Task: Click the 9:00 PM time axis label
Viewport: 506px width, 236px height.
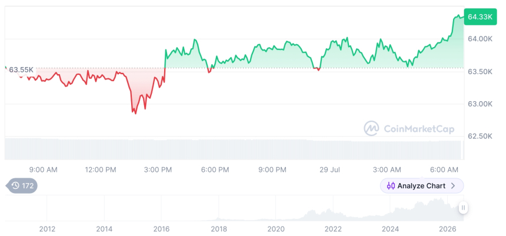Action: (x=272, y=169)
